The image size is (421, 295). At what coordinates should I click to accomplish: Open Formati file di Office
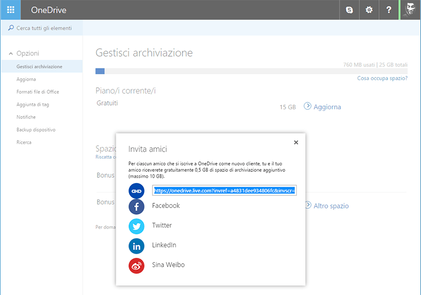click(x=38, y=92)
